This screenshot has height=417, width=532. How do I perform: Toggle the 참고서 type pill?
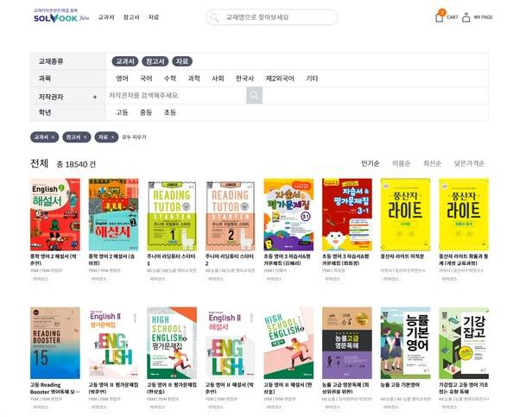point(155,61)
